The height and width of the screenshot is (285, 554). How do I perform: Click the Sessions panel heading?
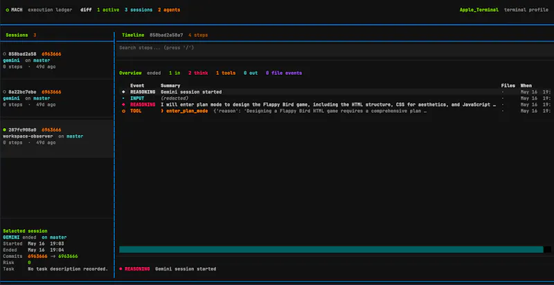[x=17, y=35]
